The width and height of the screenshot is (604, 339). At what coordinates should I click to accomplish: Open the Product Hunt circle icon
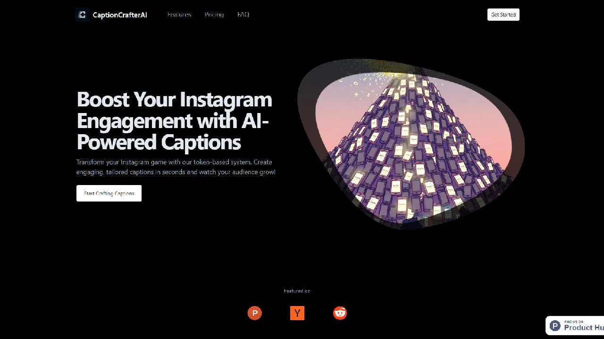255,313
